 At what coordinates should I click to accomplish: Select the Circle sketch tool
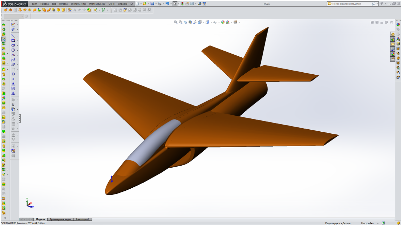click(x=13, y=50)
